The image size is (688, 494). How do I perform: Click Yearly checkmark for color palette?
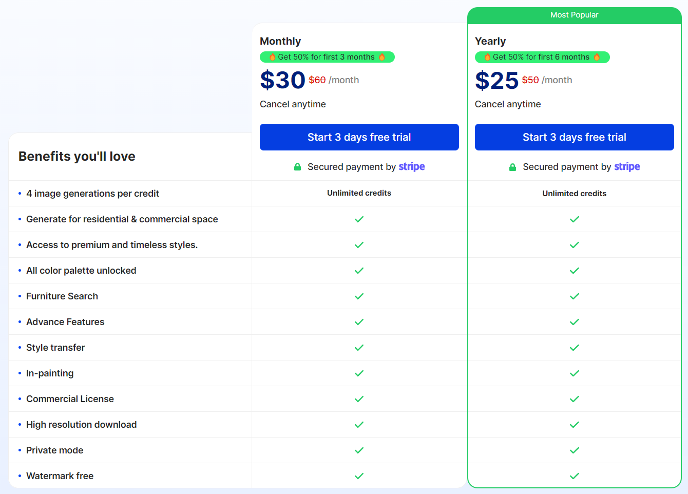point(575,271)
